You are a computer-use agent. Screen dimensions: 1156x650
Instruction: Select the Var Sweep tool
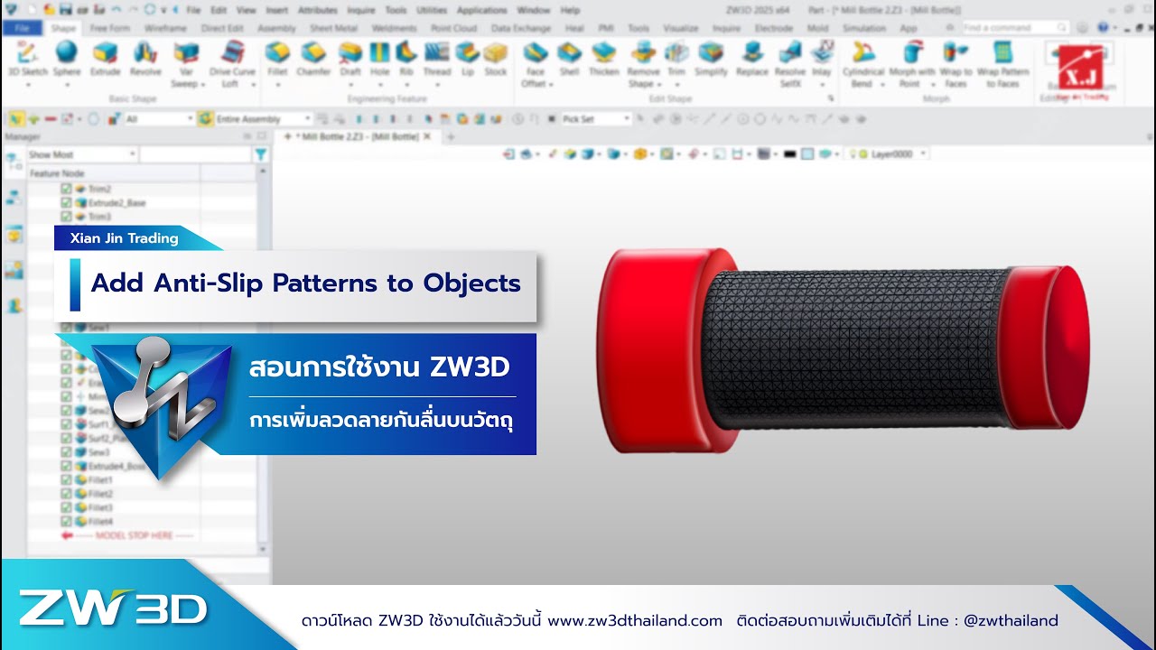click(188, 64)
